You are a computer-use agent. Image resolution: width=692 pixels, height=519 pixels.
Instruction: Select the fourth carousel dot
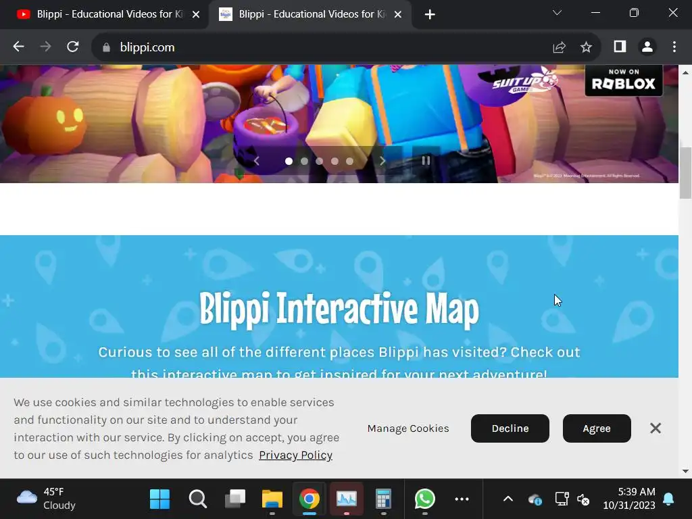tap(335, 161)
